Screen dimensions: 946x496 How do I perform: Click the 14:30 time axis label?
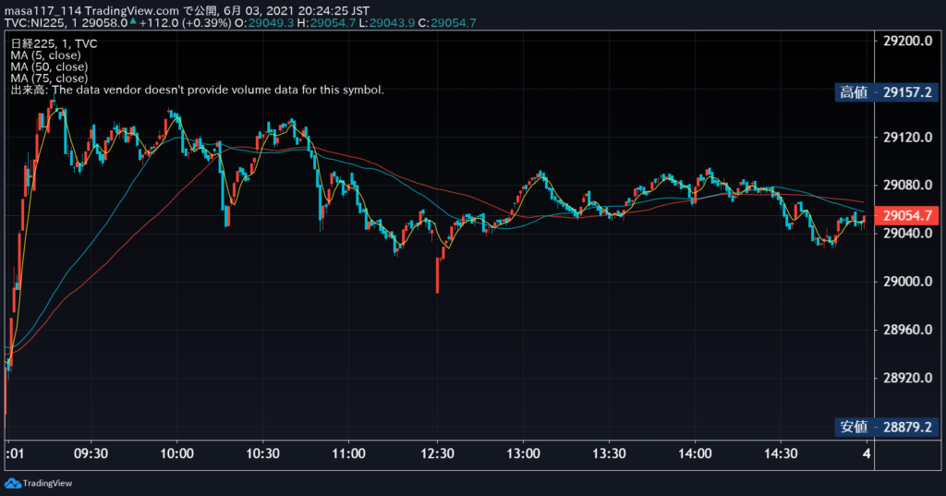pos(782,454)
